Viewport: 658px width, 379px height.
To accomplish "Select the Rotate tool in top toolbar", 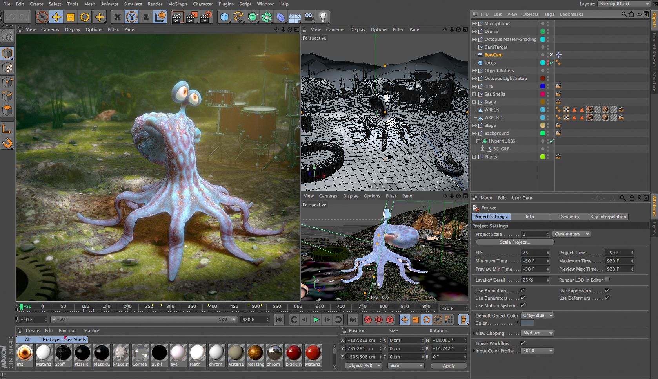I will tap(85, 17).
